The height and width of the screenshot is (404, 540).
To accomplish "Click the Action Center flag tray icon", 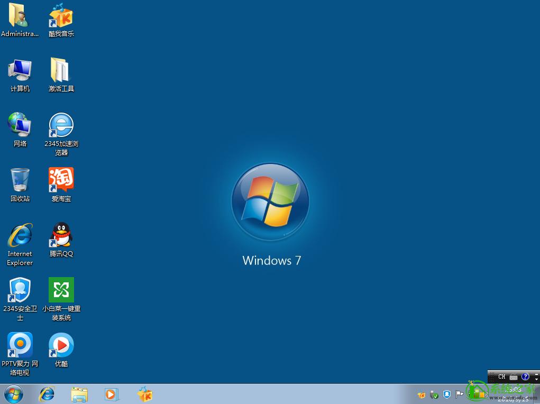I will [460, 394].
